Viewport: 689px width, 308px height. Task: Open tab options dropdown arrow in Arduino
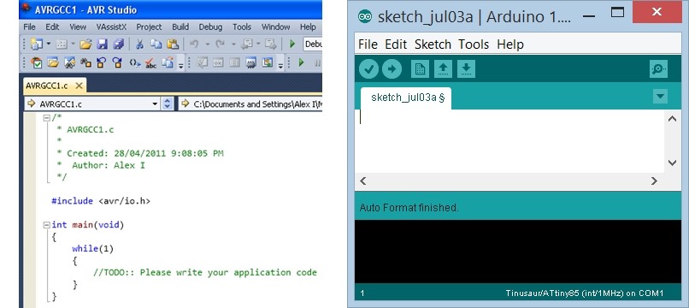pos(661,97)
